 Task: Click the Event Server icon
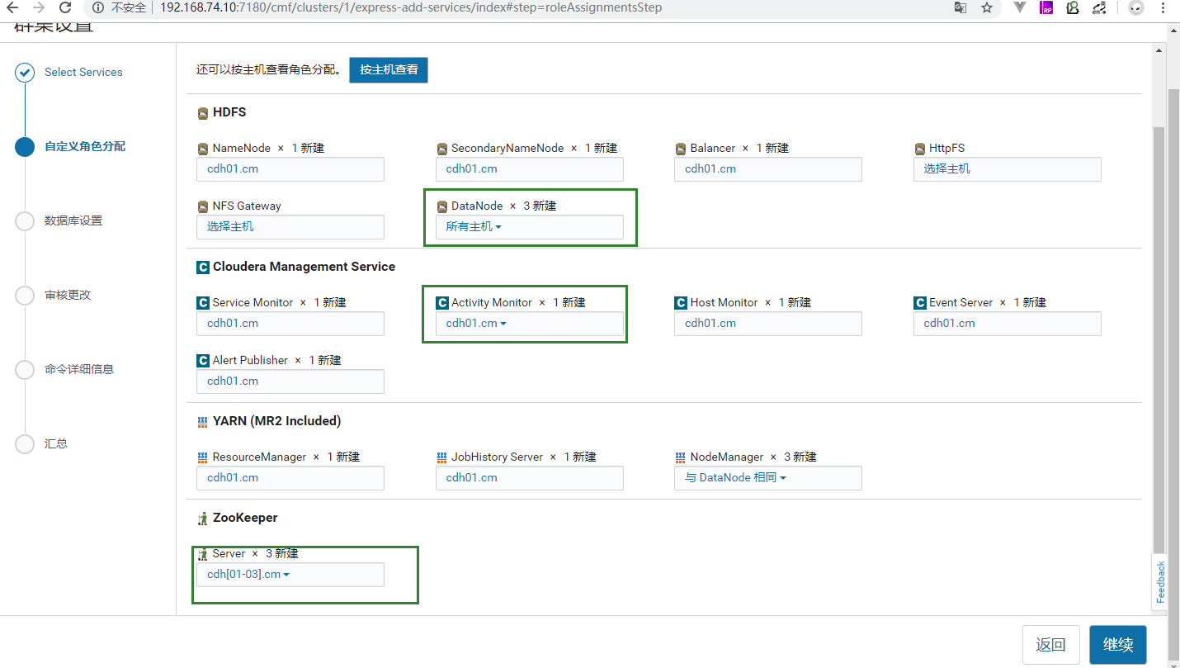920,303
